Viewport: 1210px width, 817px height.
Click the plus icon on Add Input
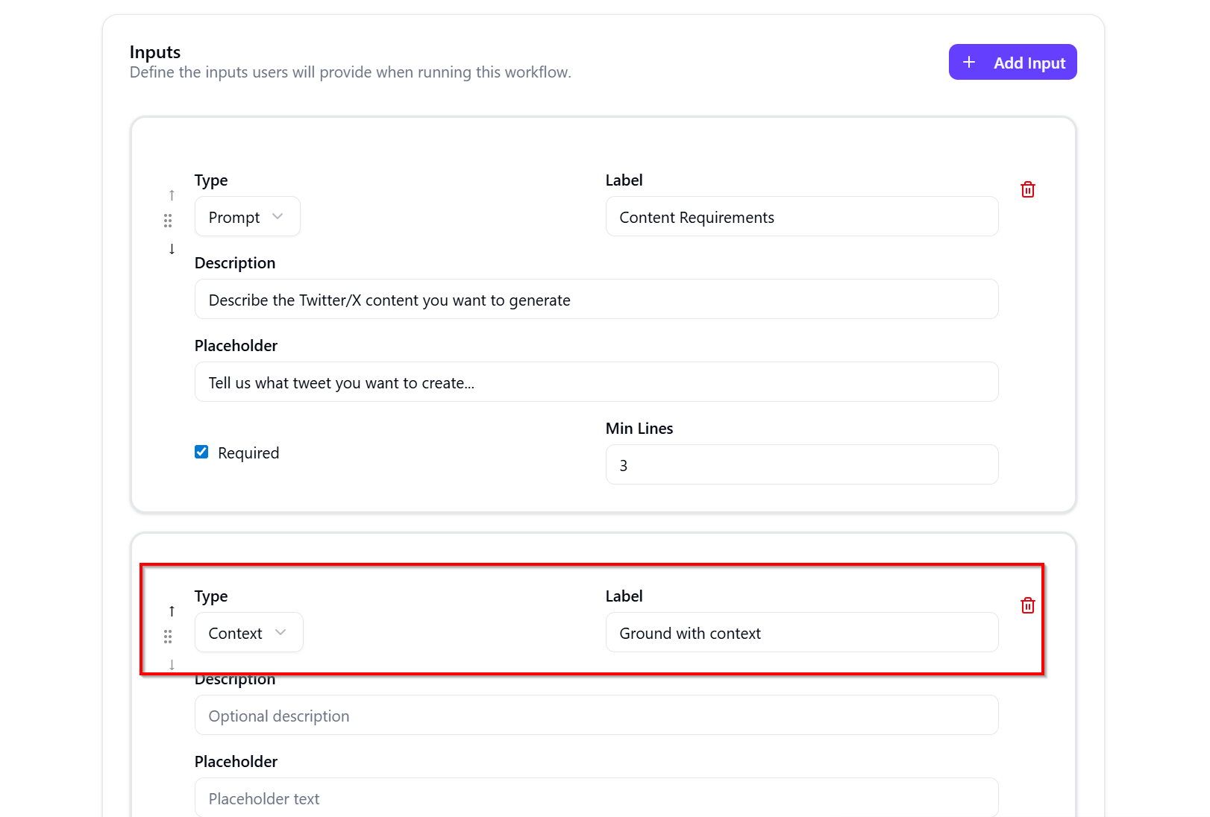click(969, 63)
